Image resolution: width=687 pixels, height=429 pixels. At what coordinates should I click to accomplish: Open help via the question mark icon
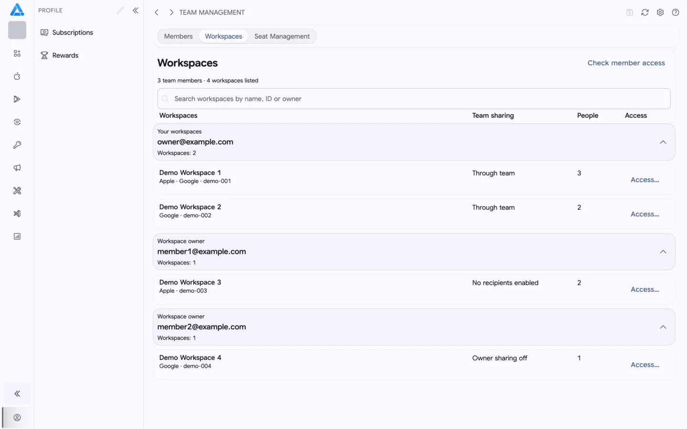point(676,12)
